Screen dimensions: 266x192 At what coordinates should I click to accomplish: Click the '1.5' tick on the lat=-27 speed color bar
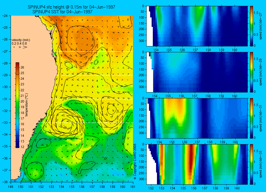coord(256,13)
